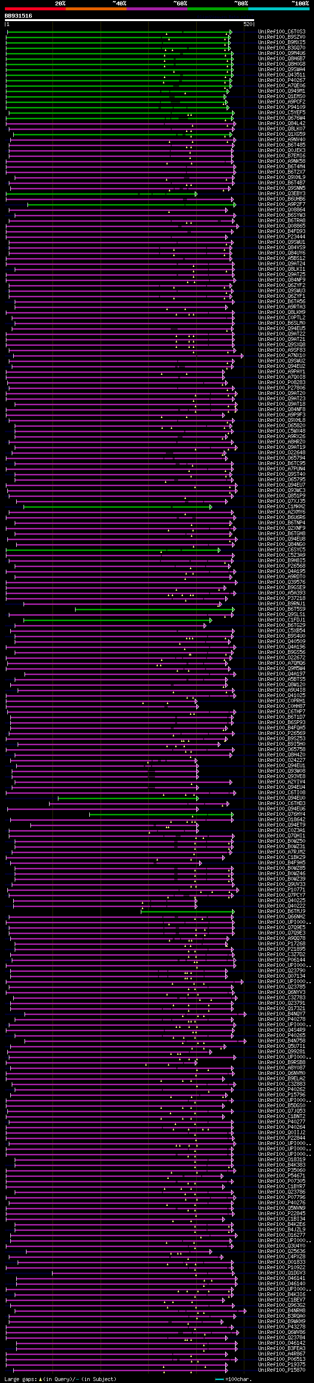Open hit UniRef100_B9MXI5
Image resolution: width=314 pixels, height=1383 pixels.
pyautogui.click(x=282, y=42)
